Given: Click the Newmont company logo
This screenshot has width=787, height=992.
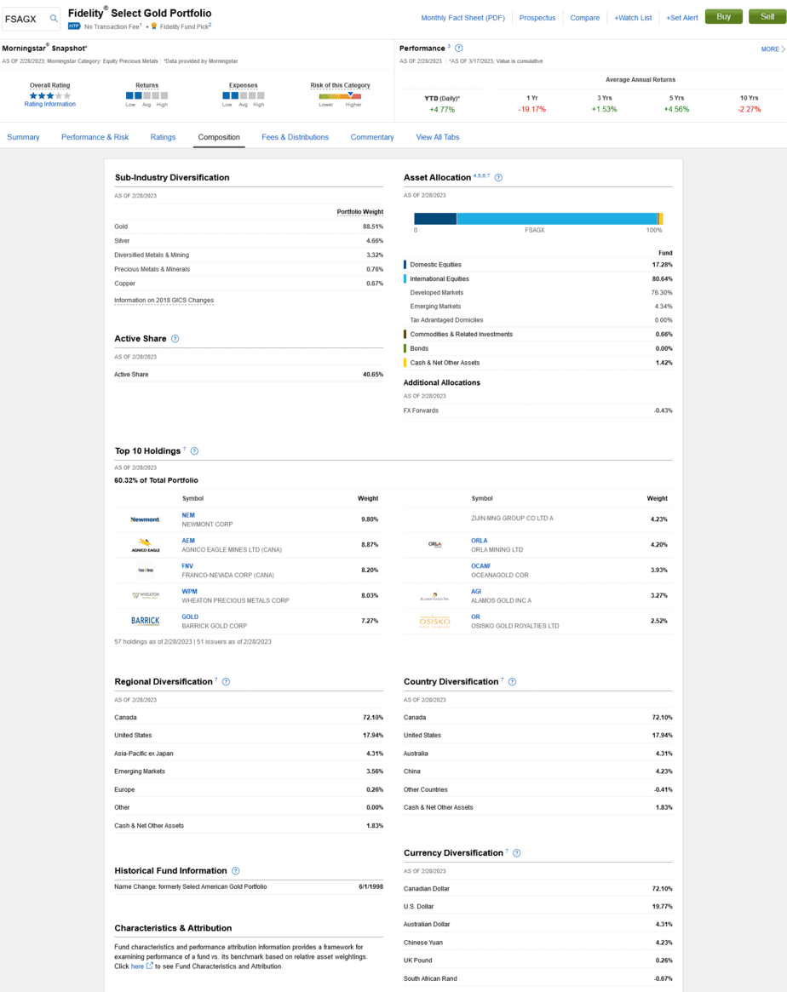Looking at the screenshot, I should click(x=146, y=519).
